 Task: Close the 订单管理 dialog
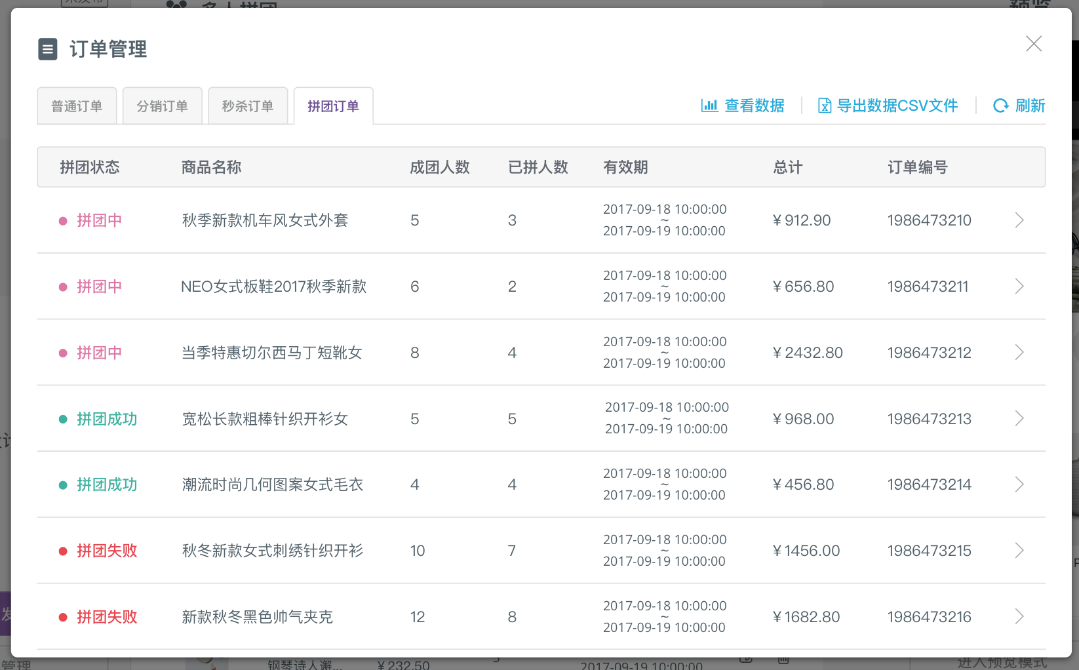click(1034, 44)
